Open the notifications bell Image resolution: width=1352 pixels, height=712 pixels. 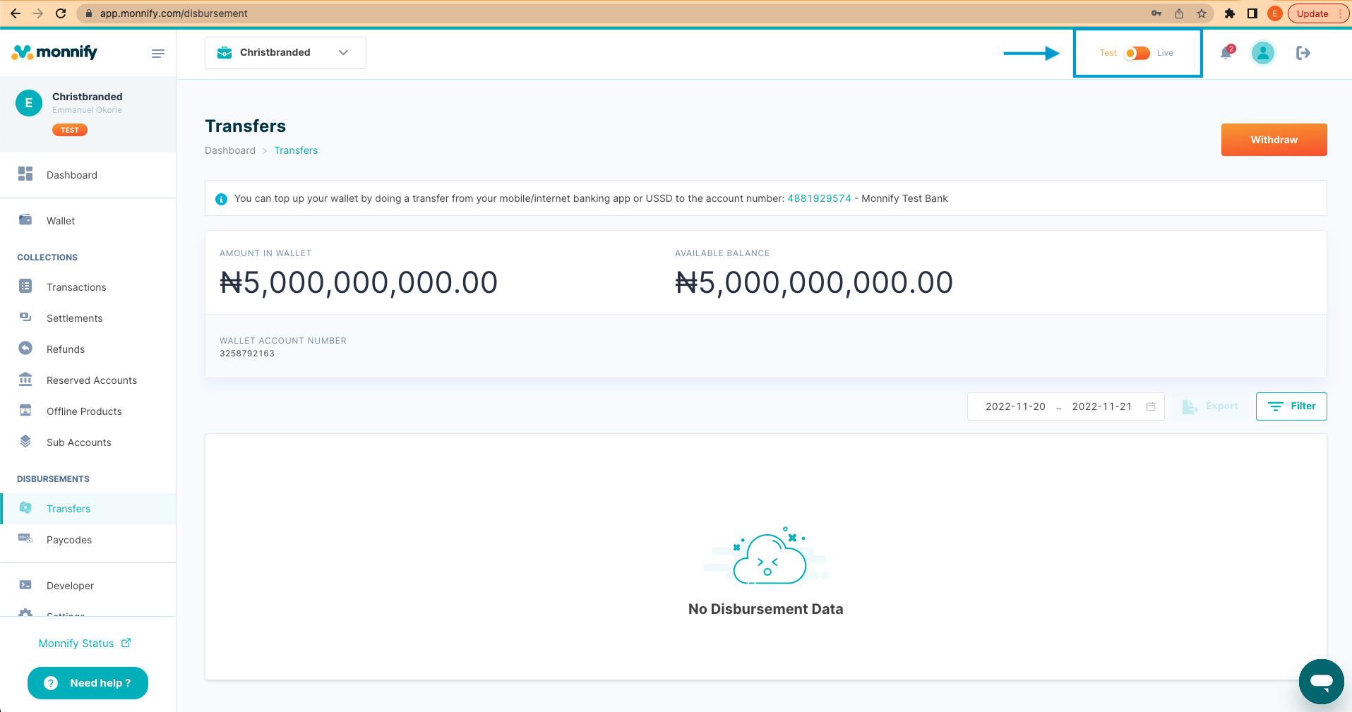(x=1226, y=53)
